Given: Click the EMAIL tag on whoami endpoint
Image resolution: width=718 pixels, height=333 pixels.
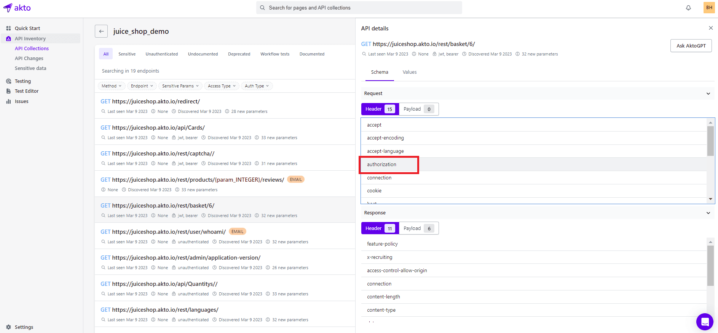Looking at the screenshot, I should tap(238, 232).
